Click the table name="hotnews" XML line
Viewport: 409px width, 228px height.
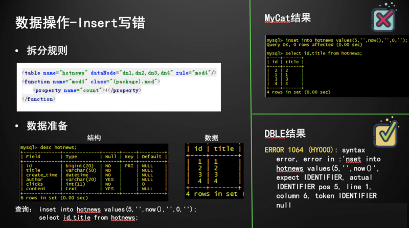tap(119, 73)
